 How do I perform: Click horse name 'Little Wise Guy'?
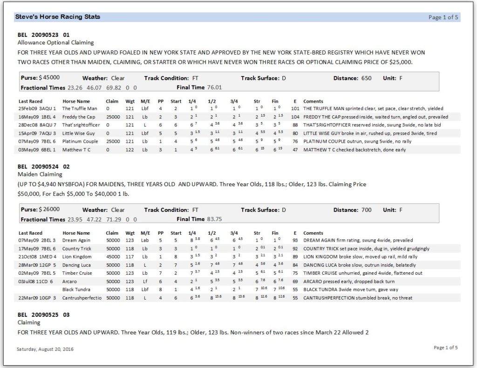tap(78, 133)
